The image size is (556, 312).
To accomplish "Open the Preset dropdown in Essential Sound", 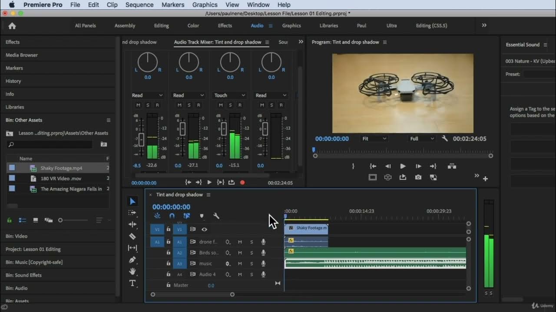I will coord(539,74).
